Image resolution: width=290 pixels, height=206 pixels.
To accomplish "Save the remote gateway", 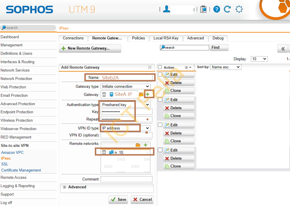I will tap(118, 200).
